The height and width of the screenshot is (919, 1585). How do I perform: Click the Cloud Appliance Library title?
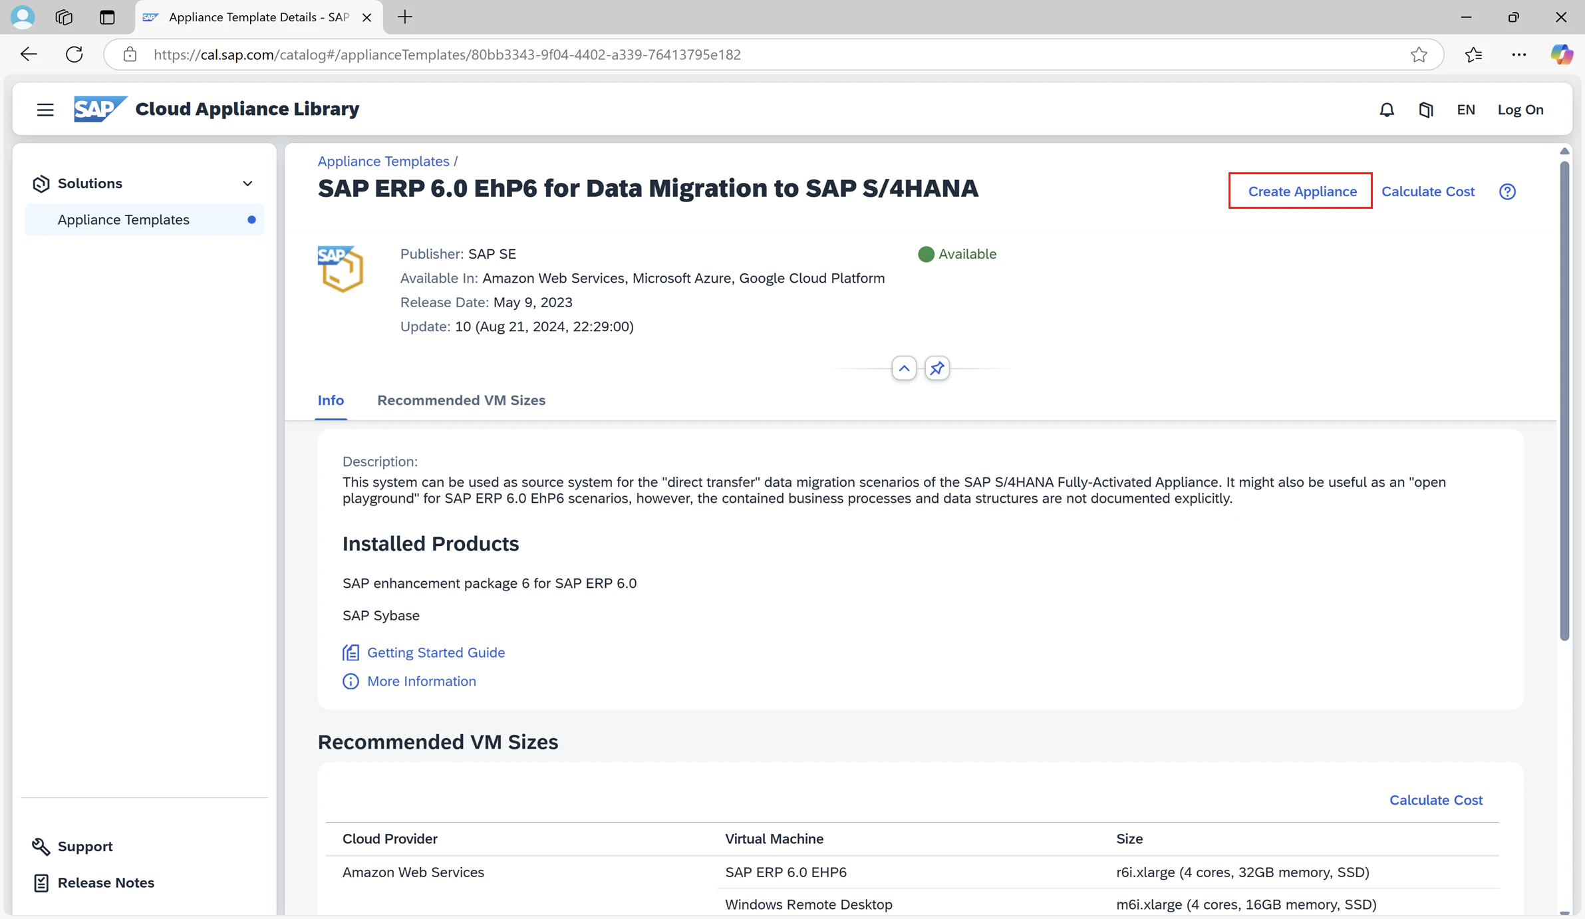[x=247, y=109]
